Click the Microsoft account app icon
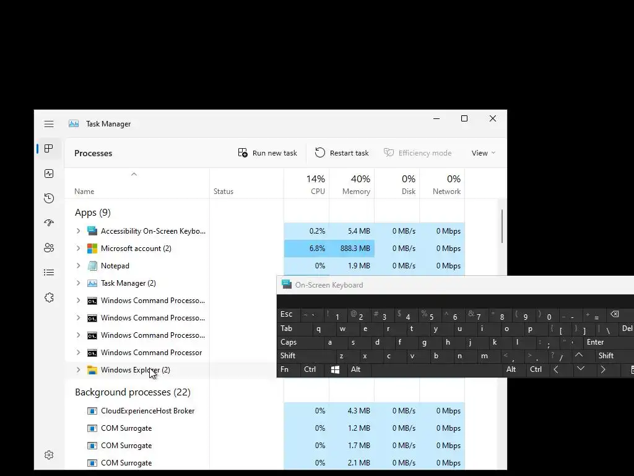This screenshot has height=476, width=634. tap(92, 249)
